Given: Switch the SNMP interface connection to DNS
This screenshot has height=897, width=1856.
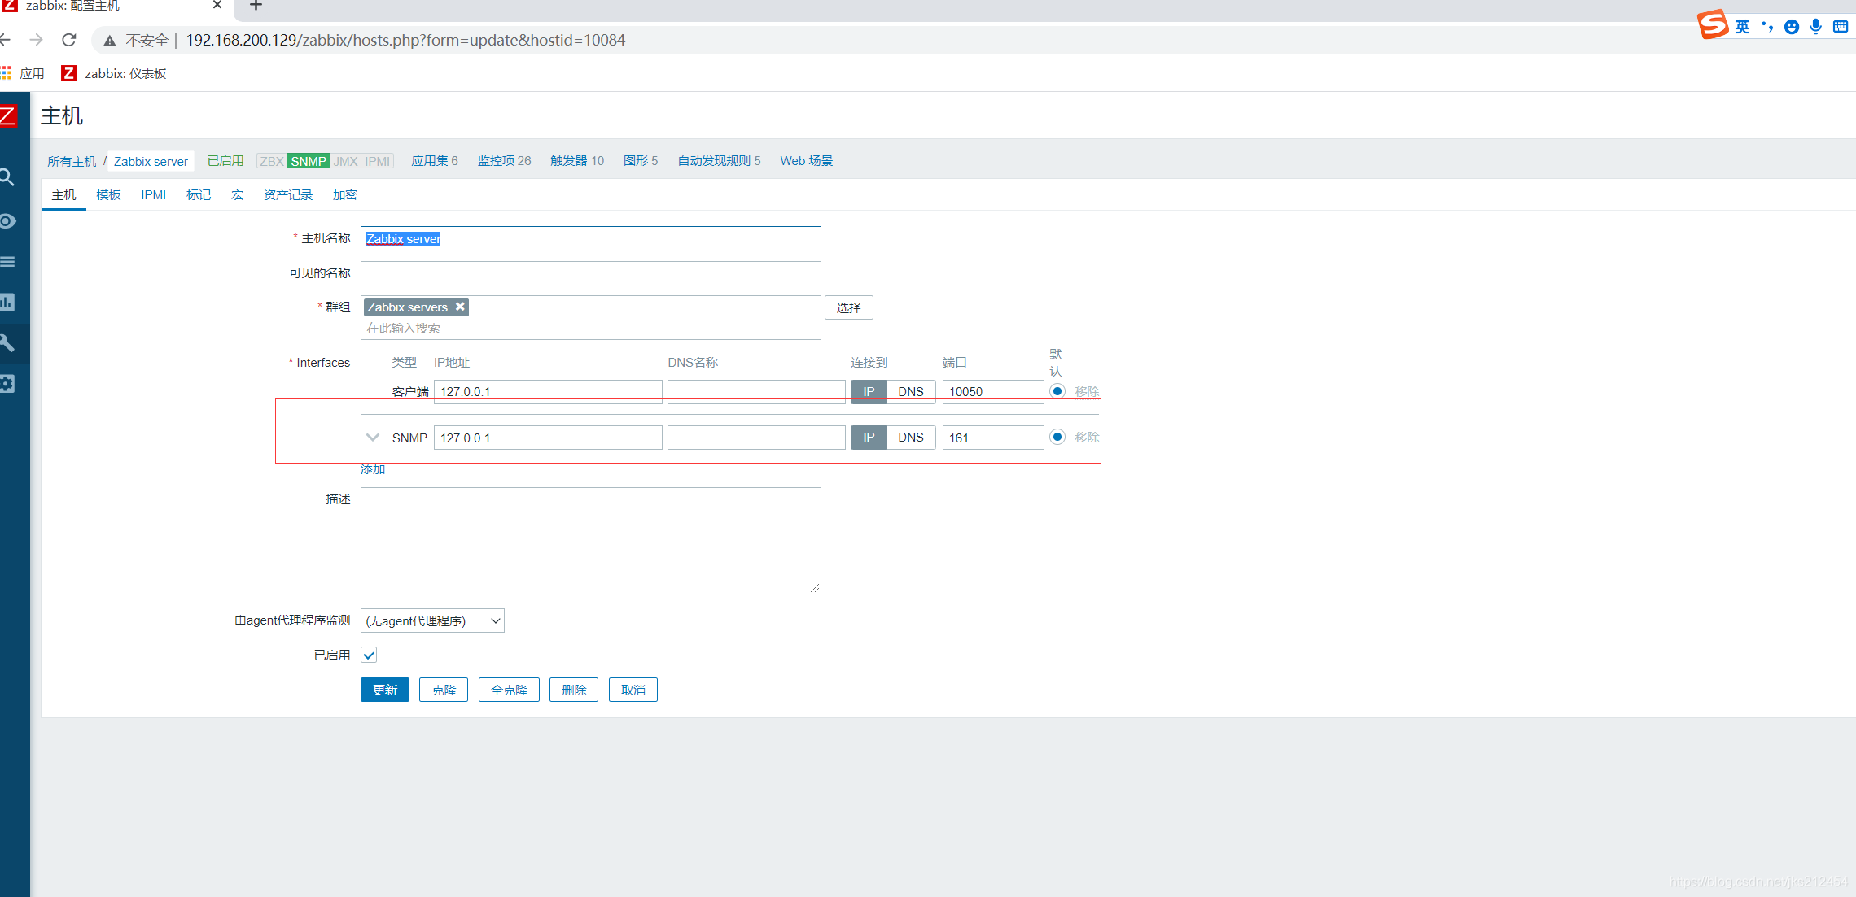Looking at the screenshot, I should pos(910,438).
